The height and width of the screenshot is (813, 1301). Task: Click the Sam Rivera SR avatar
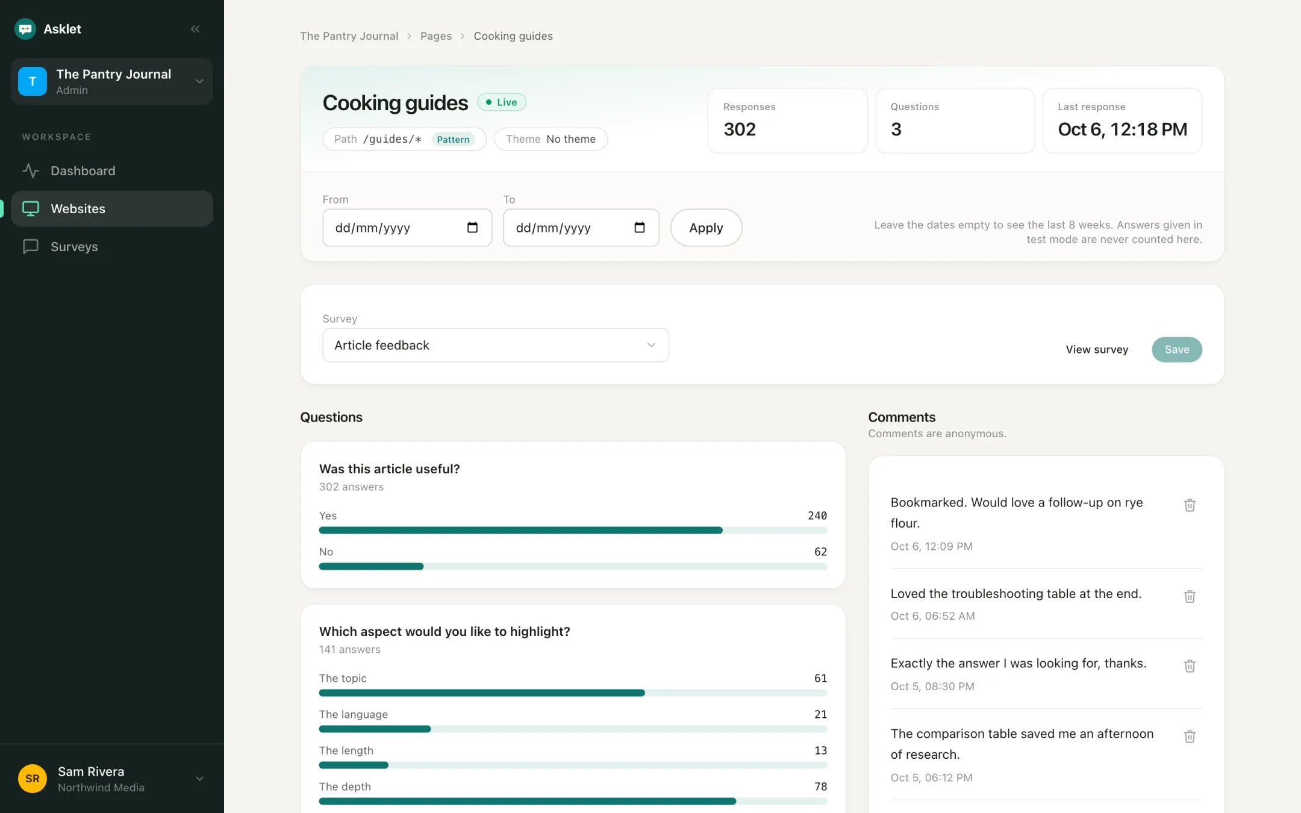33,779
